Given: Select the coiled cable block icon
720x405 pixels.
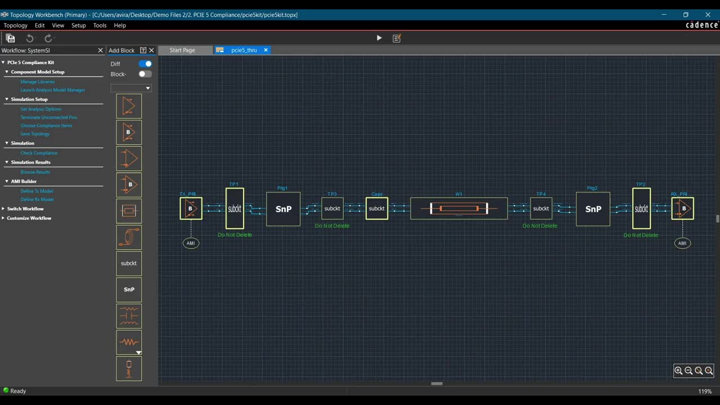Looking at the screenshot, I should (129, 237).
